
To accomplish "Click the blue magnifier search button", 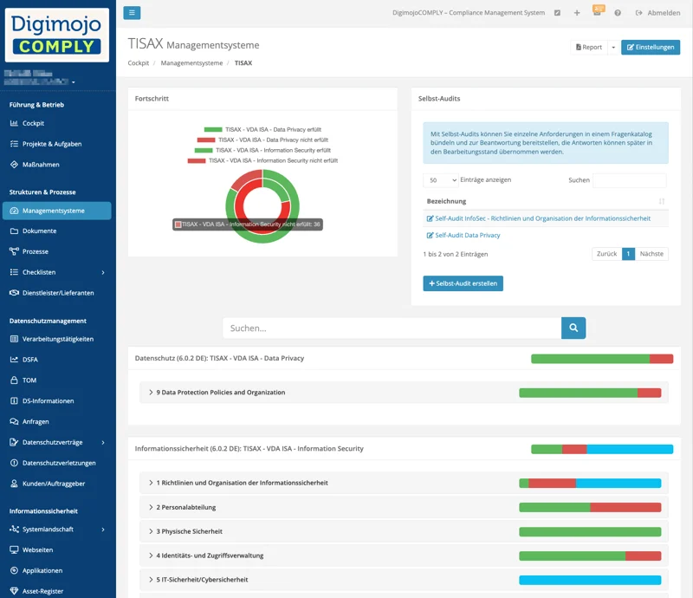I will click(x=573, y=328).
